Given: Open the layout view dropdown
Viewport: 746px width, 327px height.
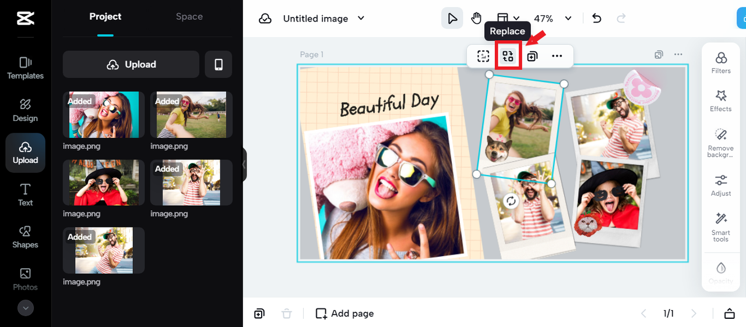Looking at the screenshot, I should [x=508, y=19].
